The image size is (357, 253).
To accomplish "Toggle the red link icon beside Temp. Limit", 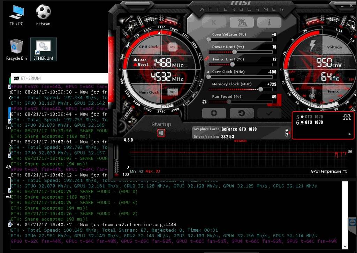I will coord(207,59).
